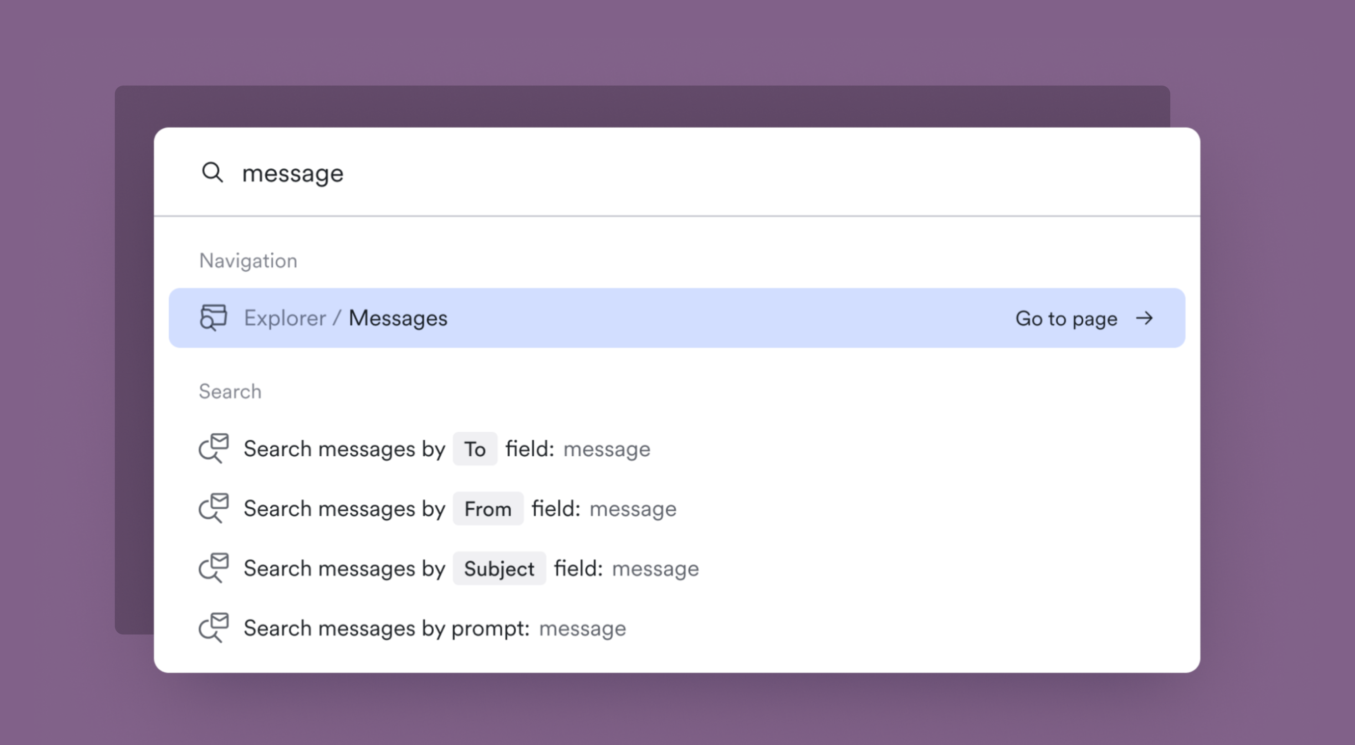Click the To field search envelope icon
The image size is (1355, 745).
[x=214, y=448]
